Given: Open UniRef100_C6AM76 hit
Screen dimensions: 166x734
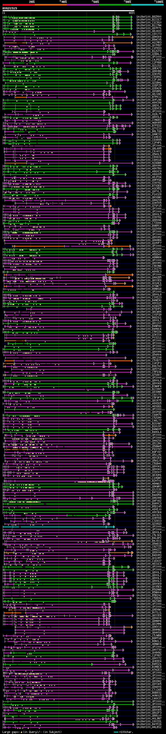Looking at the screenshot, I should coord(149,415).
